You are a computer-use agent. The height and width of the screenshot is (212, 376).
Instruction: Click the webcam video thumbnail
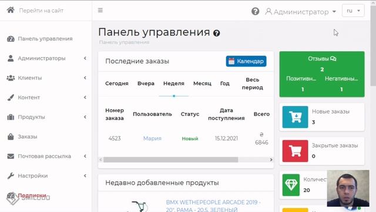(348, 188)
